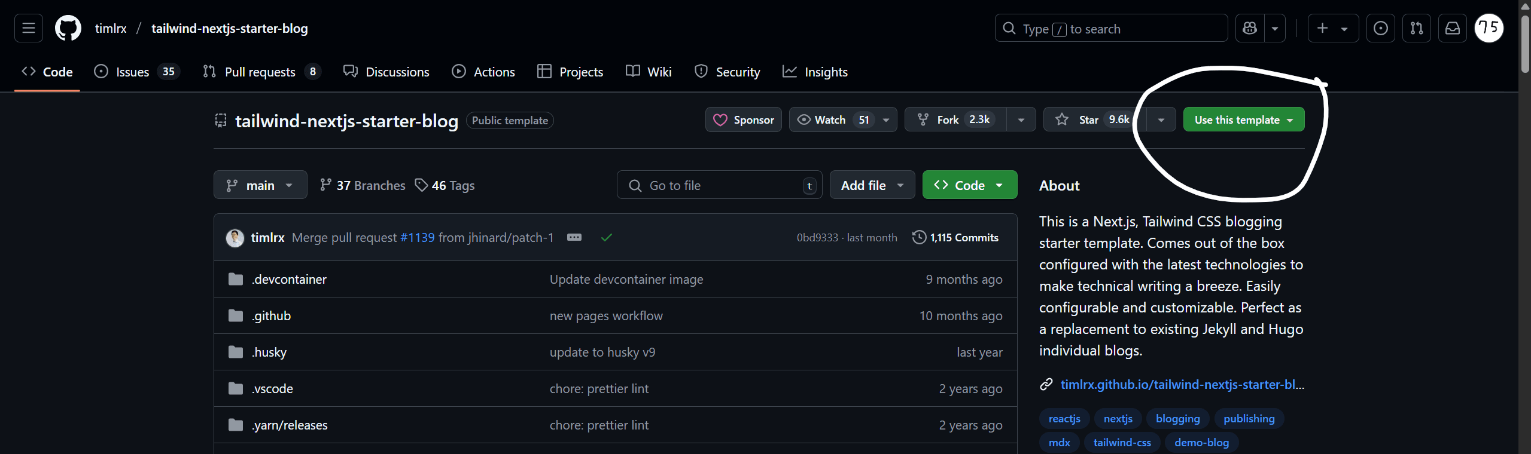This screenshot has height=454, width=1531.
Task: Click the Sponsor heart button
Action: 744,119
